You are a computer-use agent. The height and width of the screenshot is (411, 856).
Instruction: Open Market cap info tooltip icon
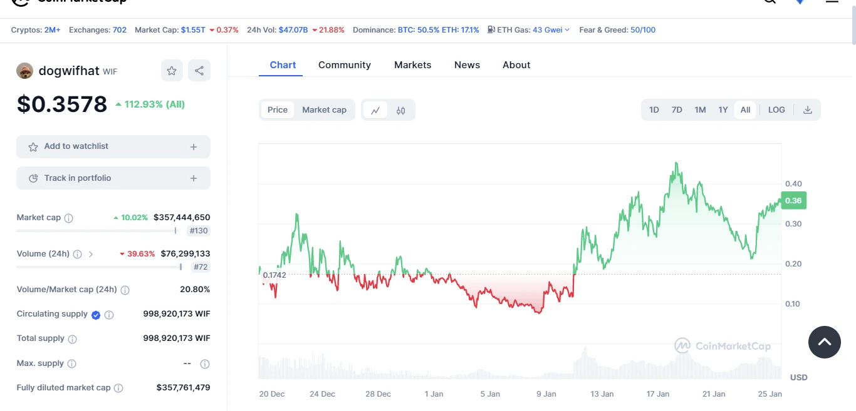coord(69,218)
